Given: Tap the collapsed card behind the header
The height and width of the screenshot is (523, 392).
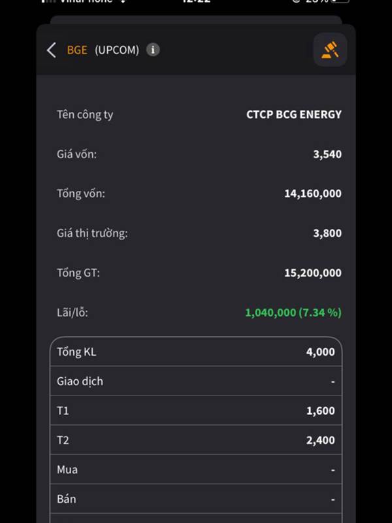Looking at the screenshot, I should click(196, 20).
